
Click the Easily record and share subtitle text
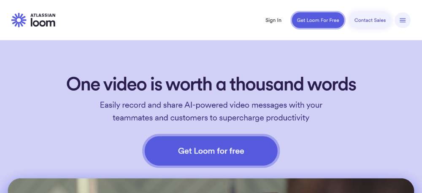(x=211, y=111)
